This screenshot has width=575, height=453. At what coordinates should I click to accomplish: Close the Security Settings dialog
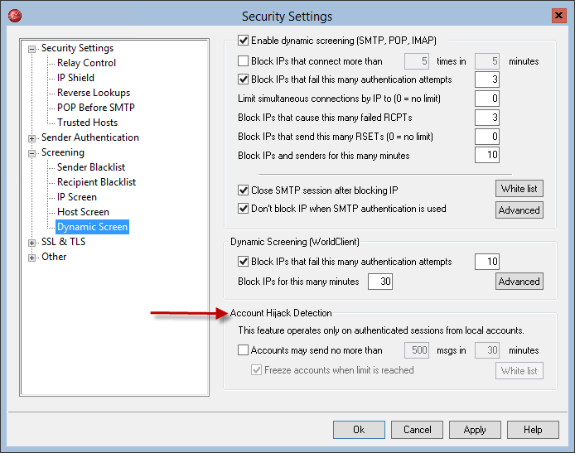pos(559,16)
